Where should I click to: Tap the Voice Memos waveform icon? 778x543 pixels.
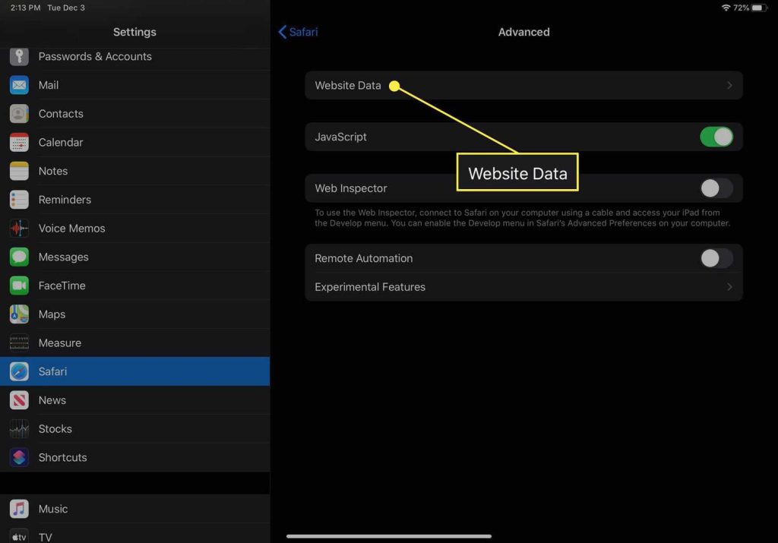click(x=19, y=229)
